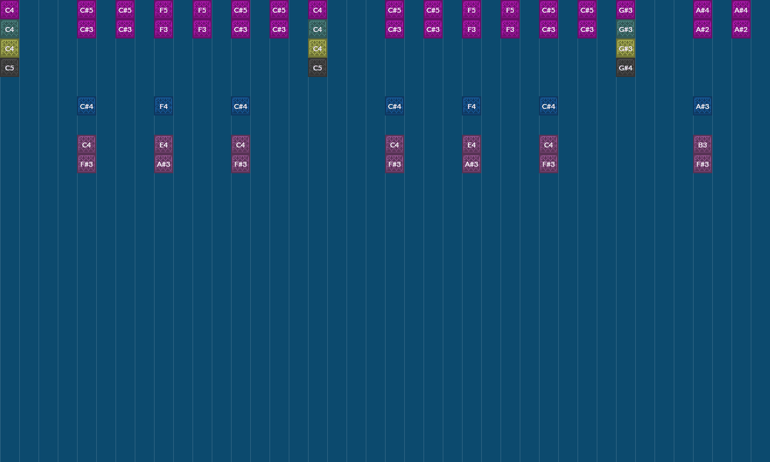Click the teal G#3 note block
Screen dimensions: 770x462
(626, 29)
